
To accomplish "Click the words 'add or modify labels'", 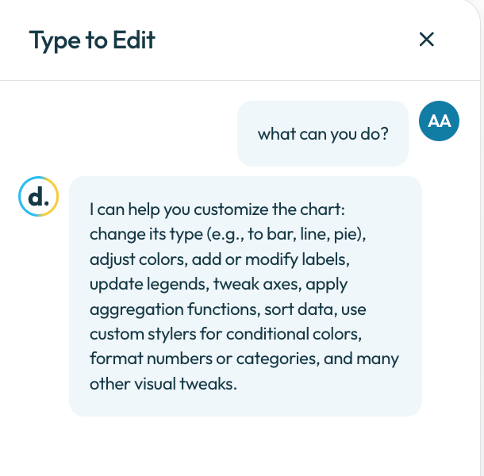I will click(271, 259).
